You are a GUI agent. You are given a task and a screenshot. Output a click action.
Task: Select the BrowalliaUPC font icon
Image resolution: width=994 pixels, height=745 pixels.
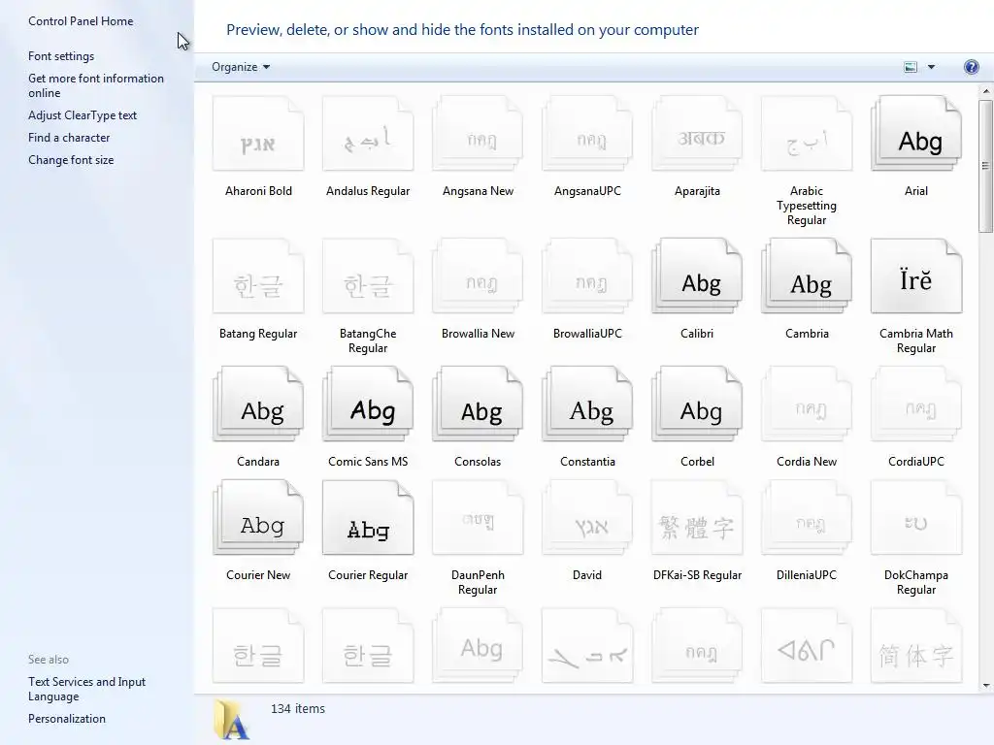coord(587,276)
